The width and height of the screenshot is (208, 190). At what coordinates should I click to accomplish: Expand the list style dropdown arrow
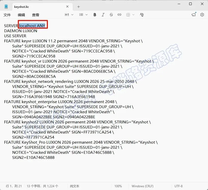click(x=87, y=15)
